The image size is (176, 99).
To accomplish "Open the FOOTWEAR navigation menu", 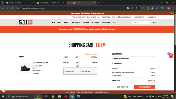I will point(86,23).
